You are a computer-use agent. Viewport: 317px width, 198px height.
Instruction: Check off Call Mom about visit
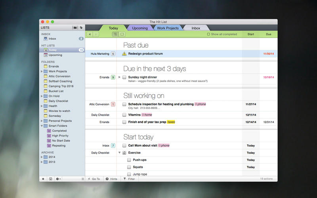124,145
